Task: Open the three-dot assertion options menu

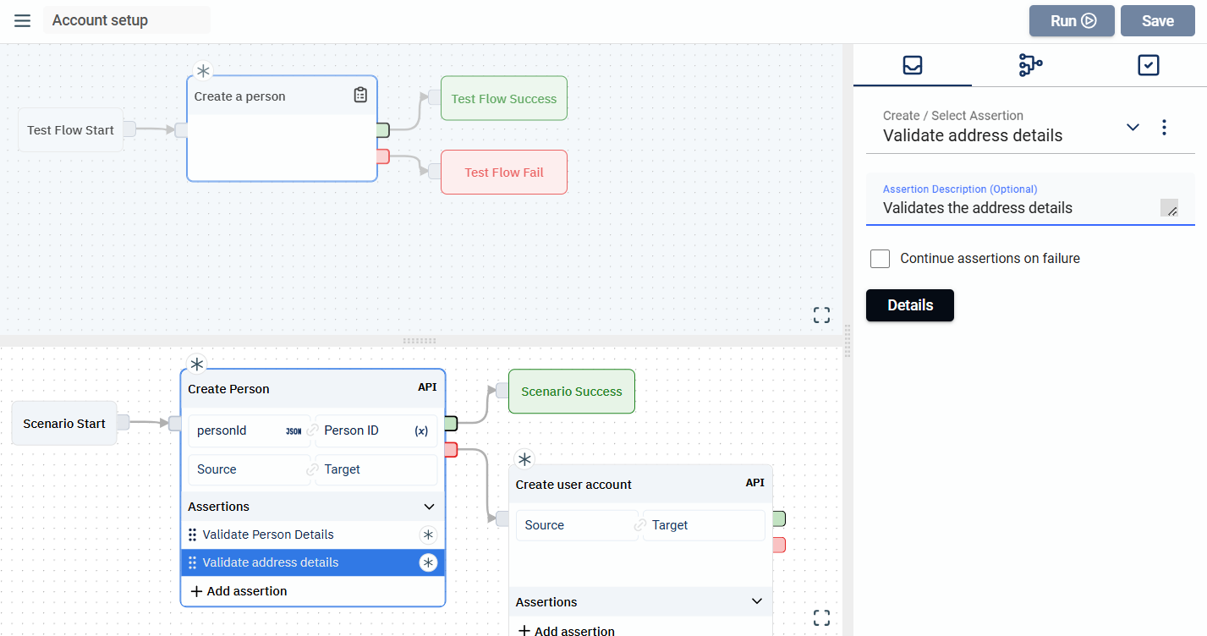Action: point(1164,127)
